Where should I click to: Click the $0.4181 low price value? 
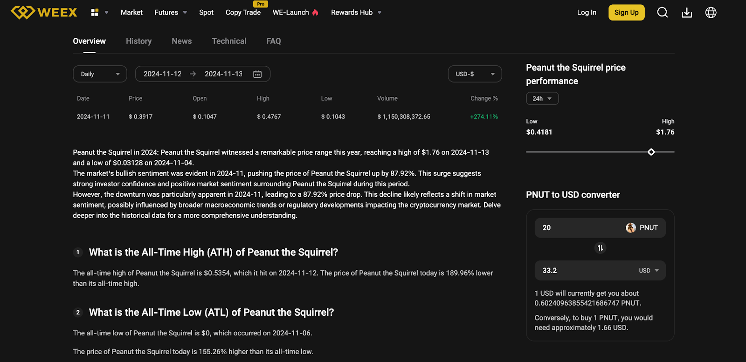539,132
